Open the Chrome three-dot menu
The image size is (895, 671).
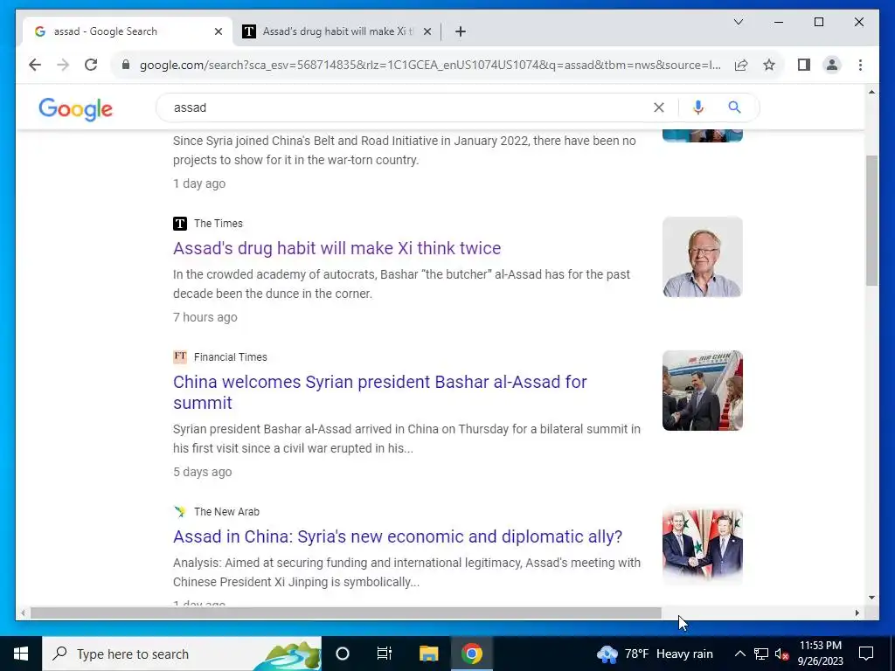[860, 65]
